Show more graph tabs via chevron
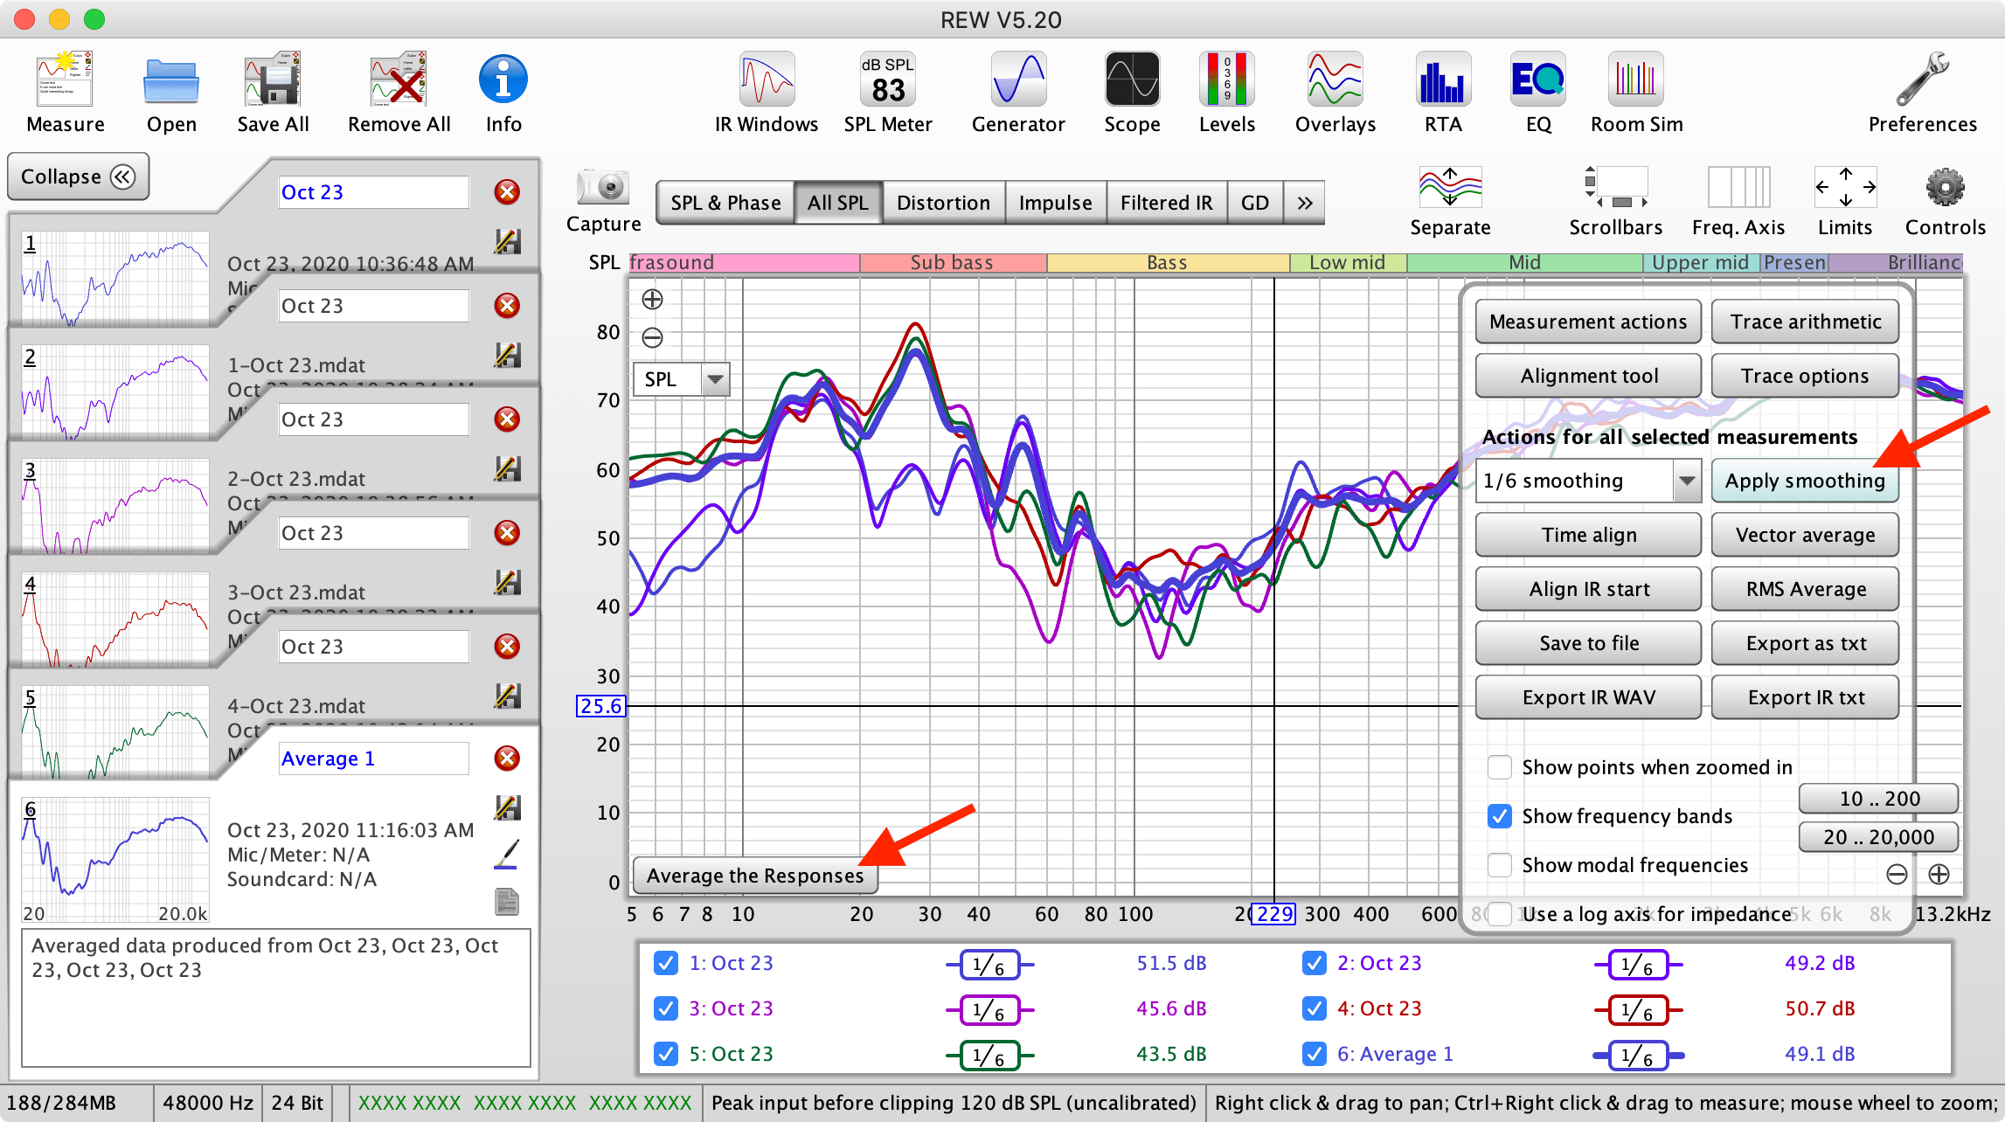This screenshot has height=1122, width=2005. click(x=1304, y=203)
